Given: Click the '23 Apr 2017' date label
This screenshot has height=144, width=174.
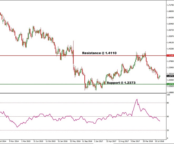Looking at the screenshot, I should tap(111, 141).
